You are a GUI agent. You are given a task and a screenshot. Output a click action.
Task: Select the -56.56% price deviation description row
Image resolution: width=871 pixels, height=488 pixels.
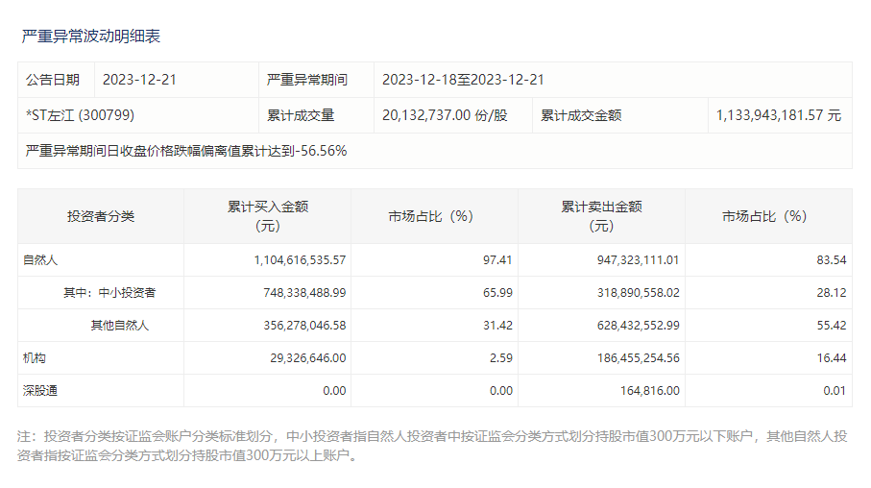point(186,151)
